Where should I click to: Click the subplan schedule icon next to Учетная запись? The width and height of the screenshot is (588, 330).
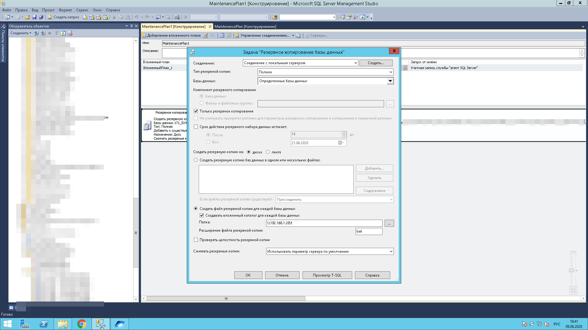405,68
